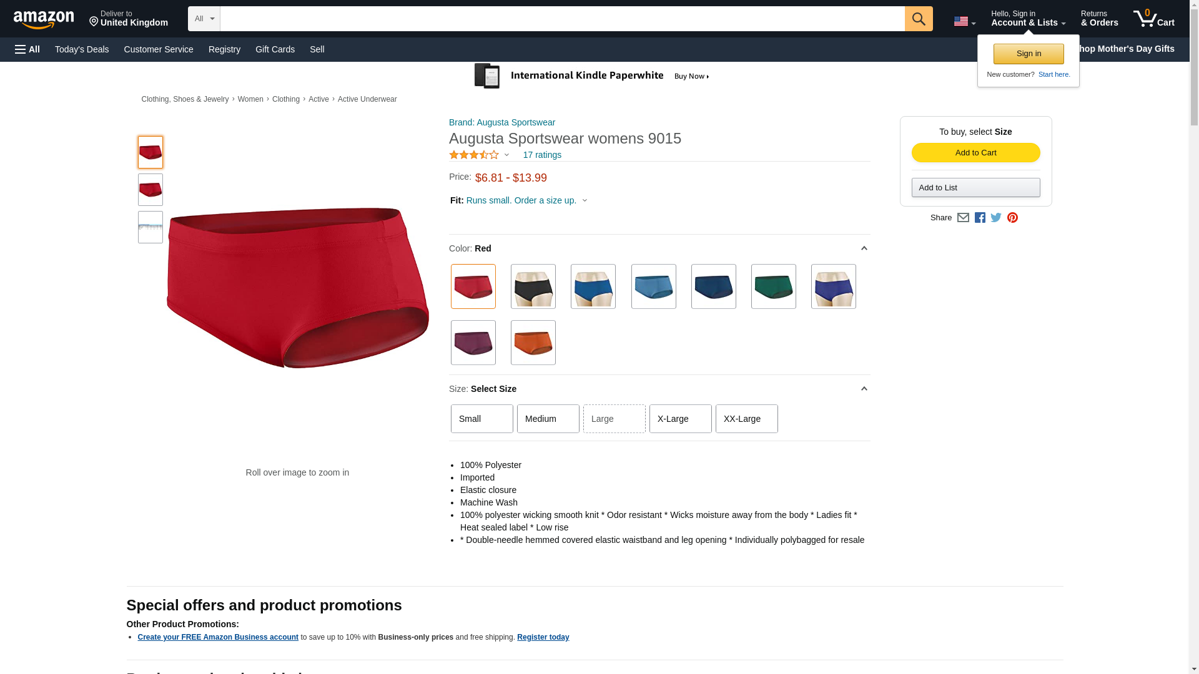The height and width of the screenshot is (674, 1199).
Task: Expand the US flag language selector
Action: [964, 21]
